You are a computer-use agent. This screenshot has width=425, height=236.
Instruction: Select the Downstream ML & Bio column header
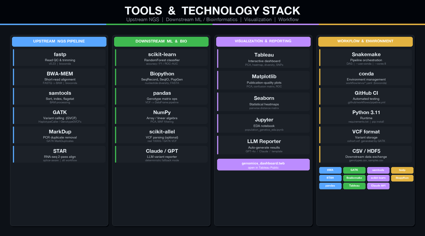[x=161, y=42]
